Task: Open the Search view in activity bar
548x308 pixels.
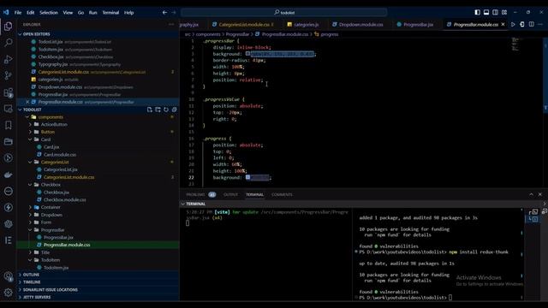Action: tap(9, 43)
